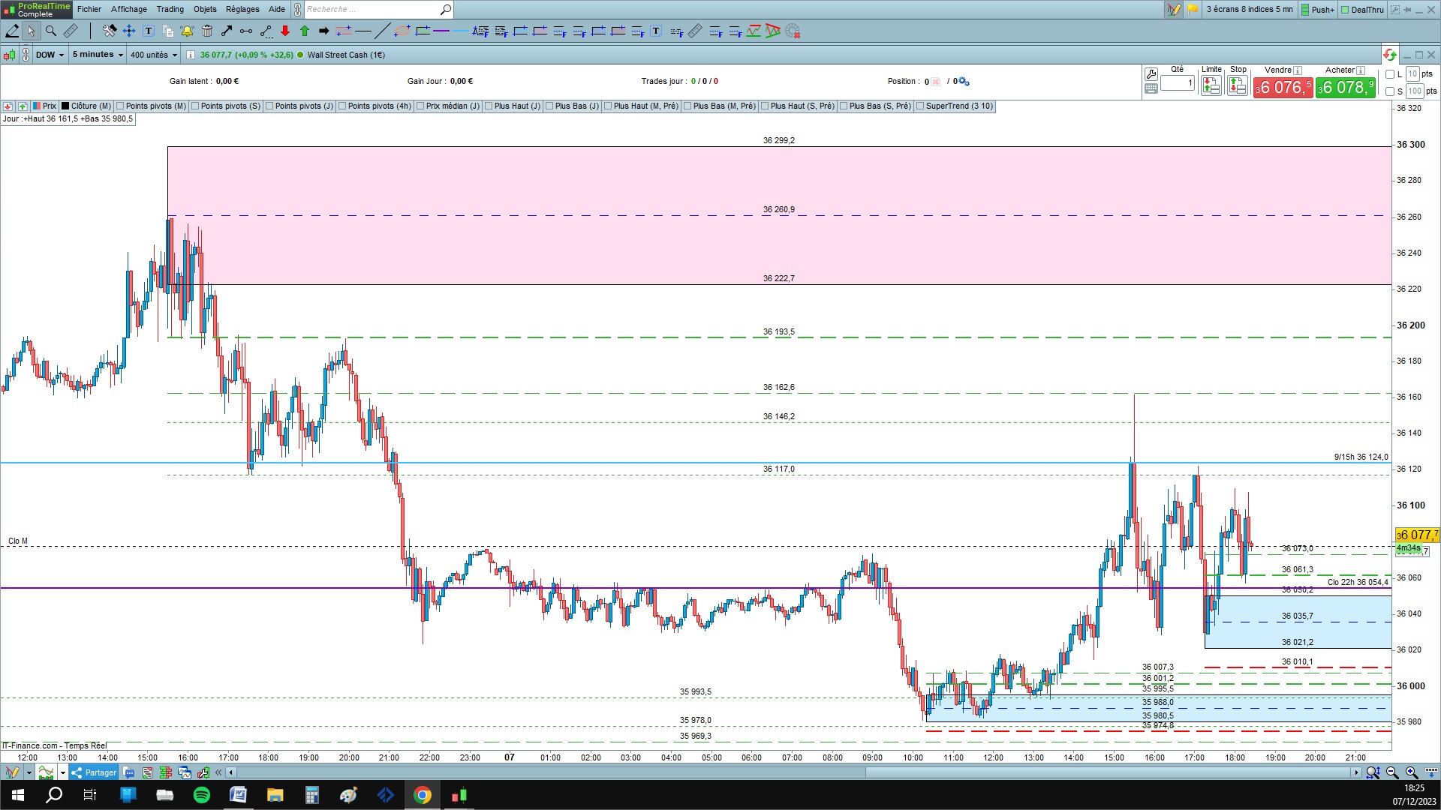Select the ellipse drawing tool
Screen dimensions: 1441x810
[x=402, y=31]
